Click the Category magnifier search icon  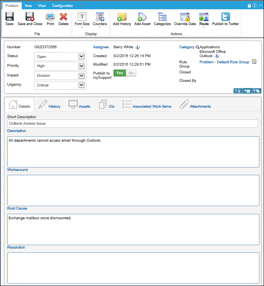point(197,47)
